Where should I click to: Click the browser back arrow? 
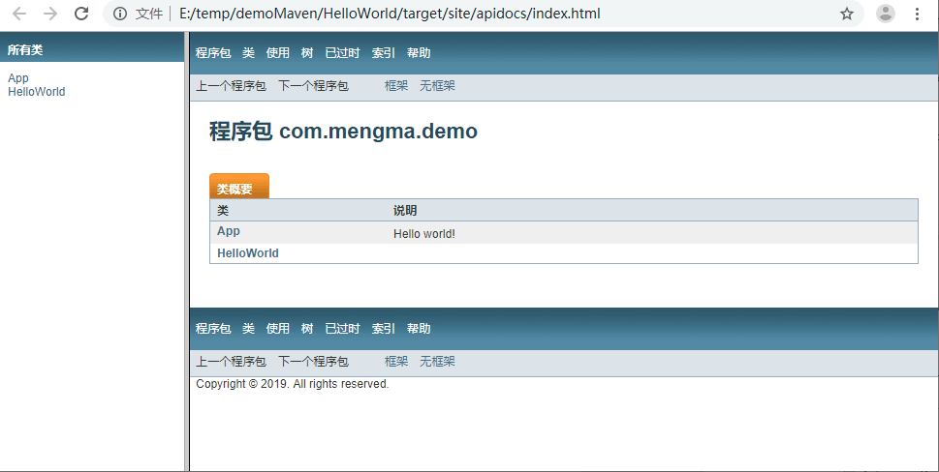point(19,14)
